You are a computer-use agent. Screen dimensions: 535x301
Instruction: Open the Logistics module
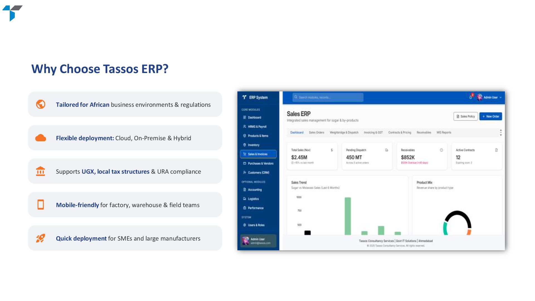pyautogui.click(x=253, y=199)
